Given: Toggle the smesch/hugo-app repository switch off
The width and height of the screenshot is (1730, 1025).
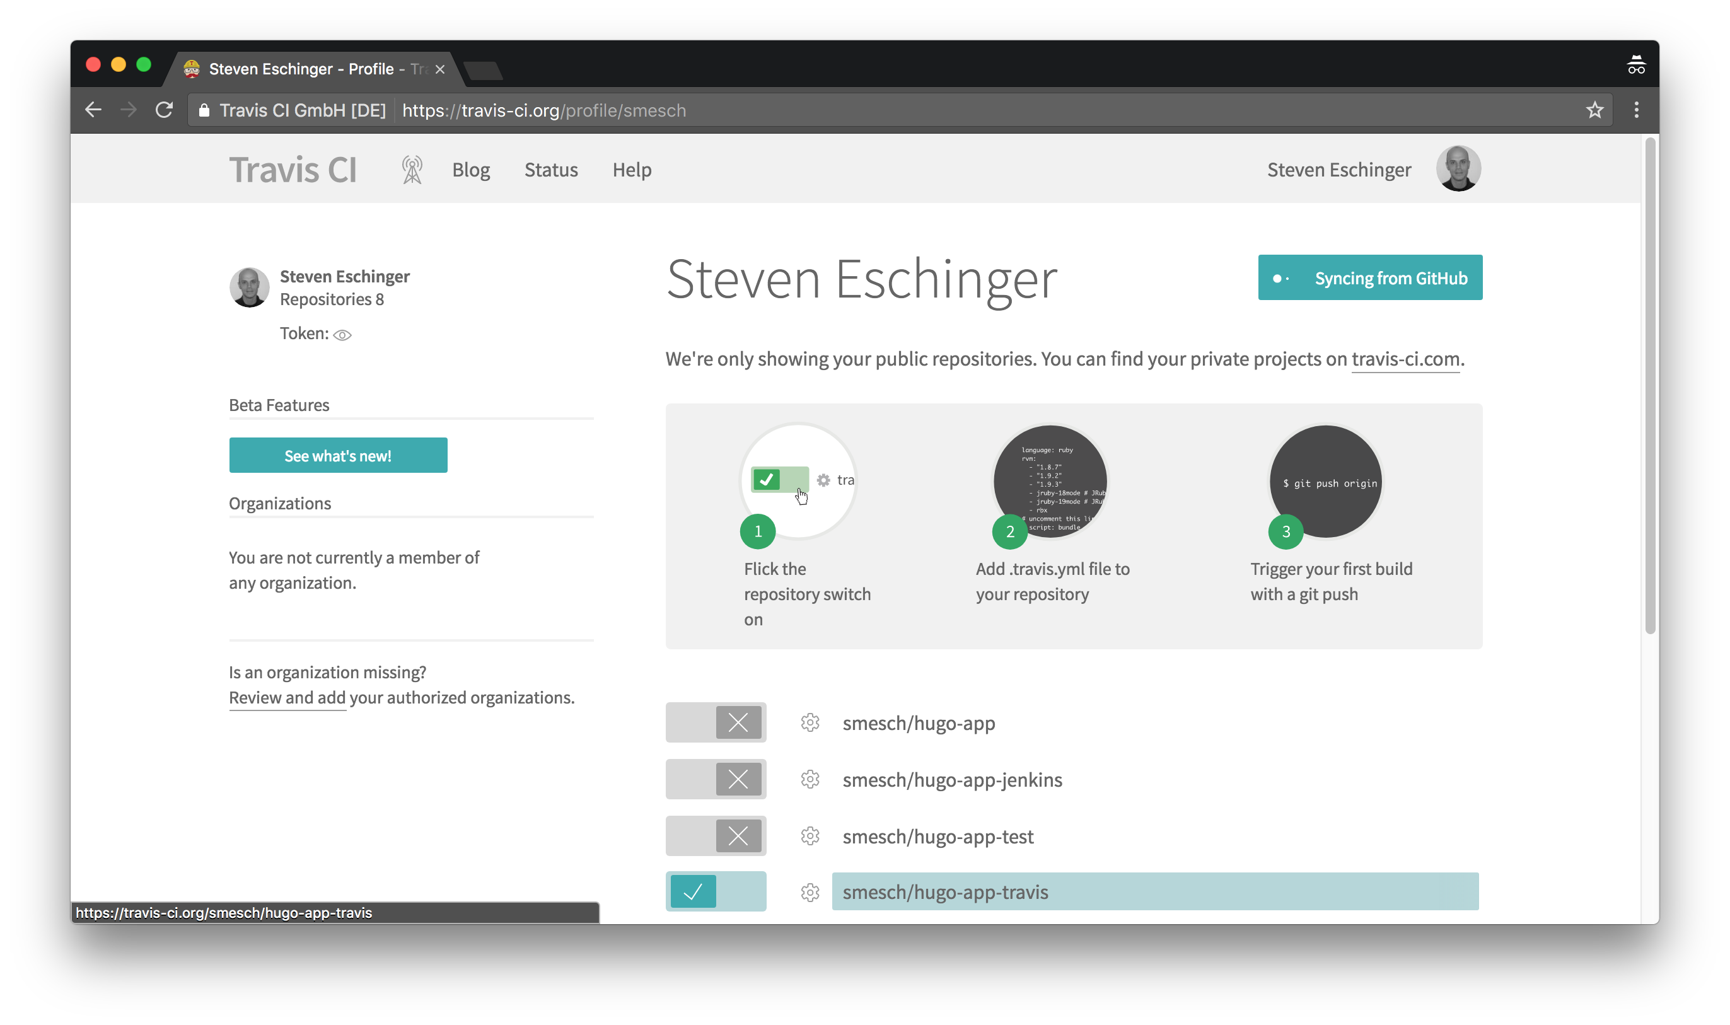Looking at the screenshot, I should coord(715,722).
